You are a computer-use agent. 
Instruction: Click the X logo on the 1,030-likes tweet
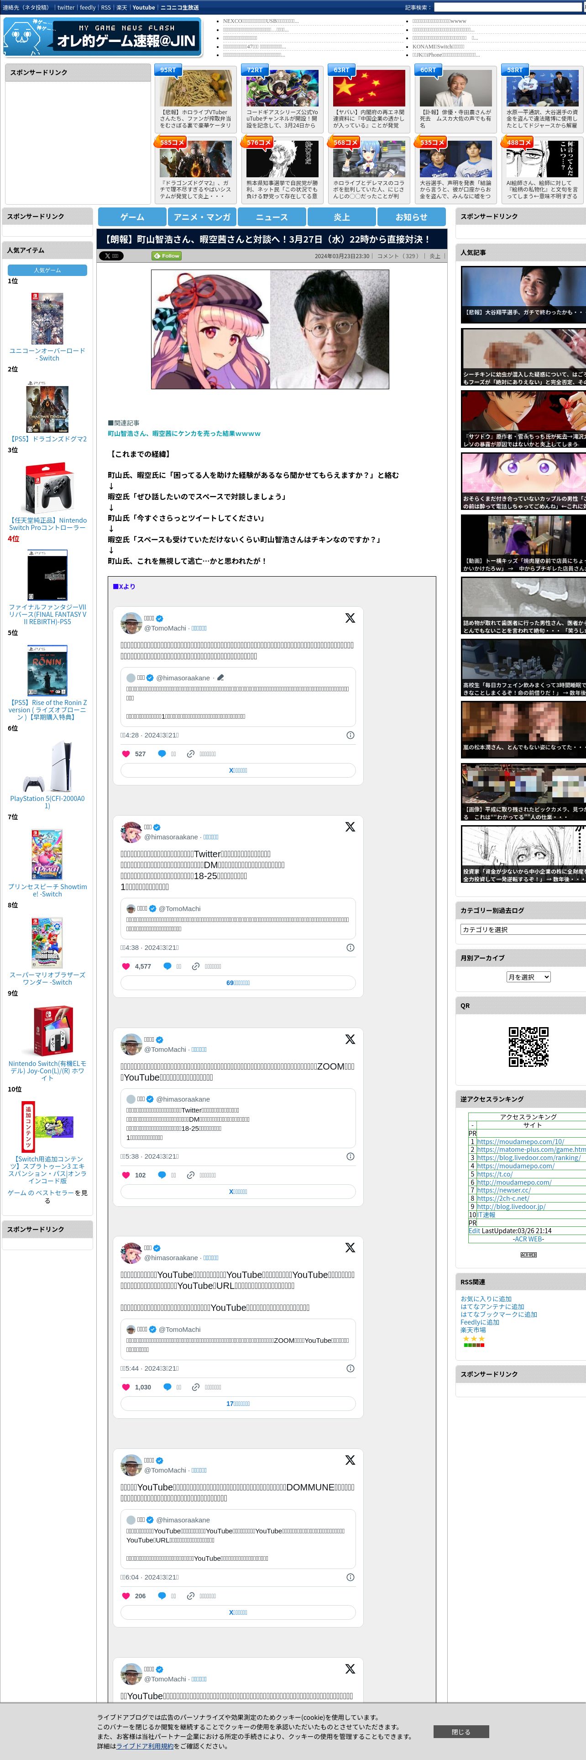click(x=350, y=1247)
